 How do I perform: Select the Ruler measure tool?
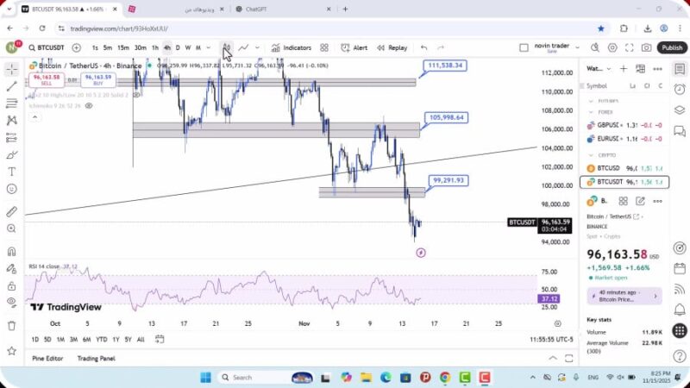click(x=11, y=211)
